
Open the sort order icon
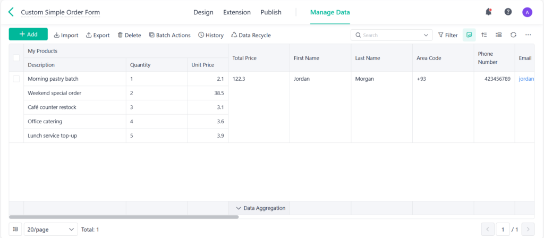pyautogui.click(x=484, y=35)
